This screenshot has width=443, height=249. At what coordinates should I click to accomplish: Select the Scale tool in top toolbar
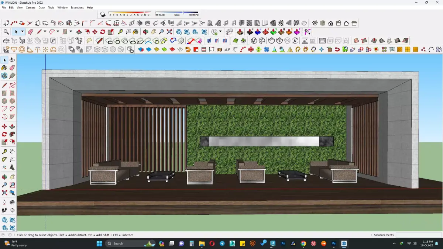[x=110, y=32]
